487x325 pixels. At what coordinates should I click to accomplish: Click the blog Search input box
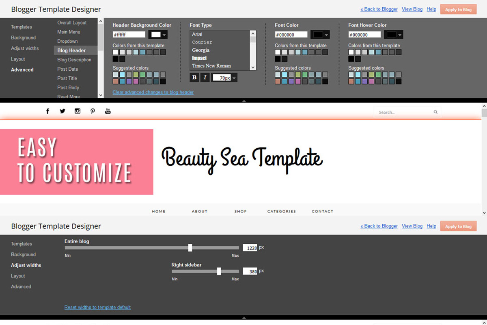pos(407,112)
